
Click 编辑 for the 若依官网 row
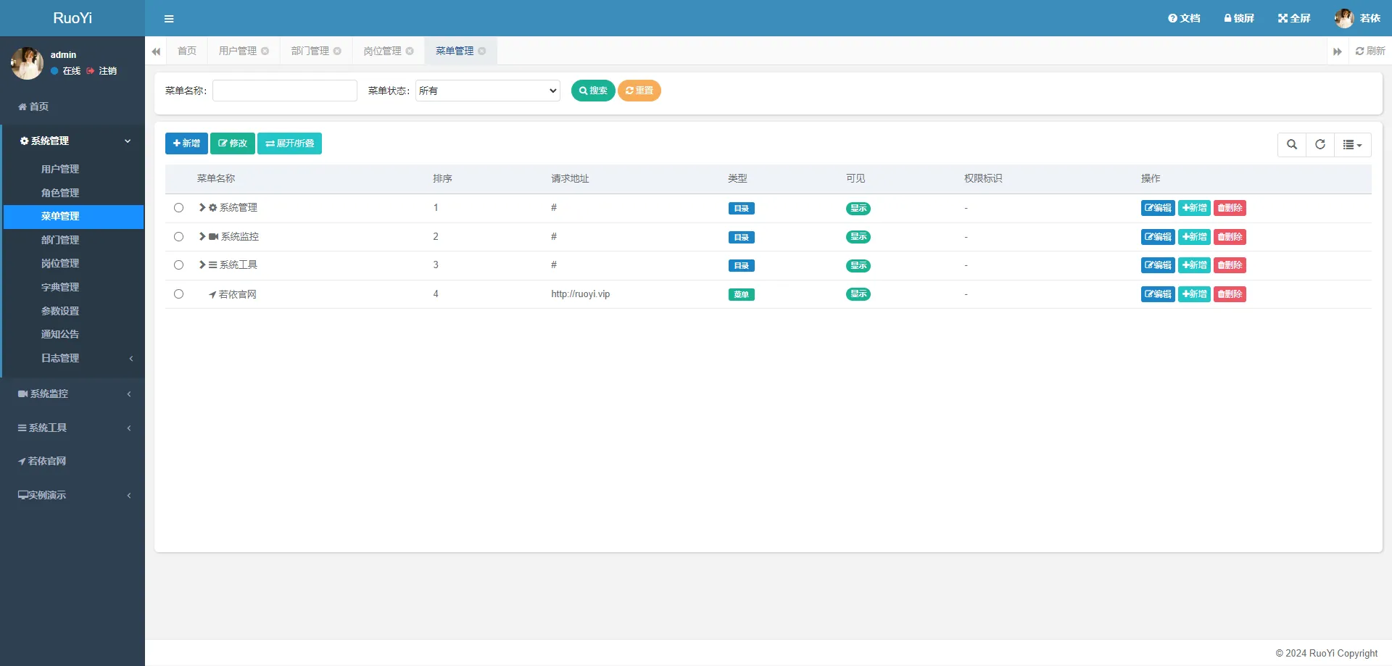pos(1158,294)
